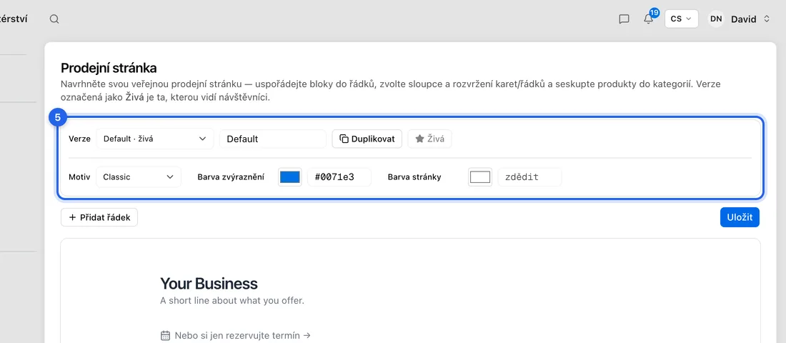786x343 pixels.
Task: Save with the Uložit button
Action: click(740, 218)
